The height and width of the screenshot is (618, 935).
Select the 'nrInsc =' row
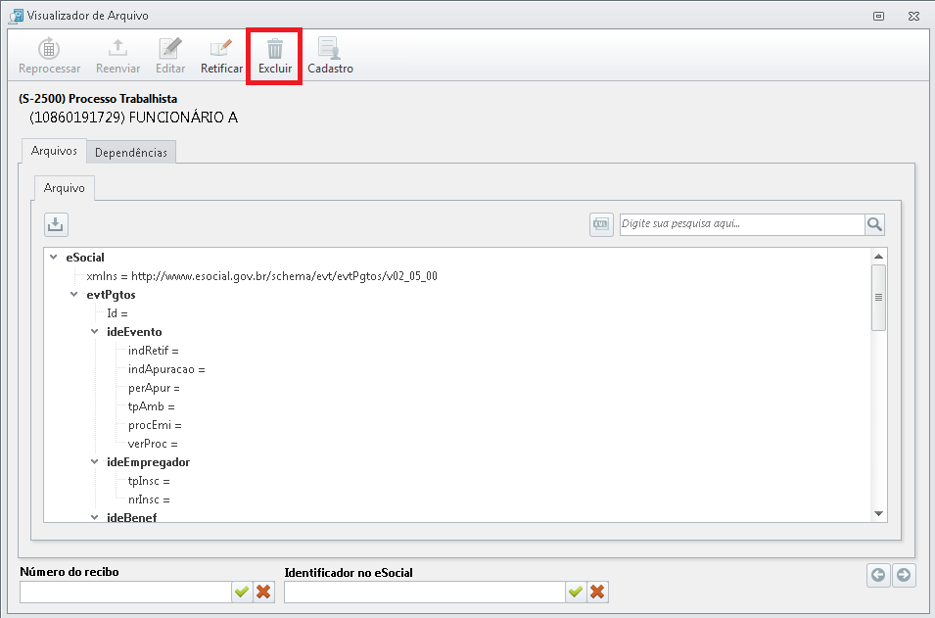149,499
